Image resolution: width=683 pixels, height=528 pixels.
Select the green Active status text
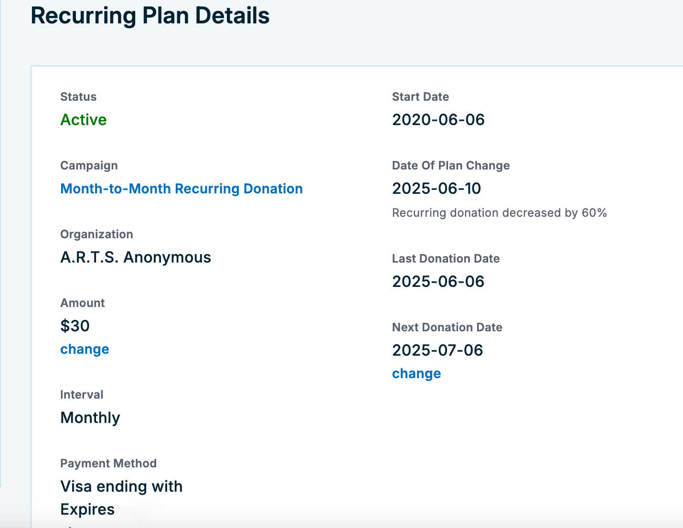[x=84, y=119]
